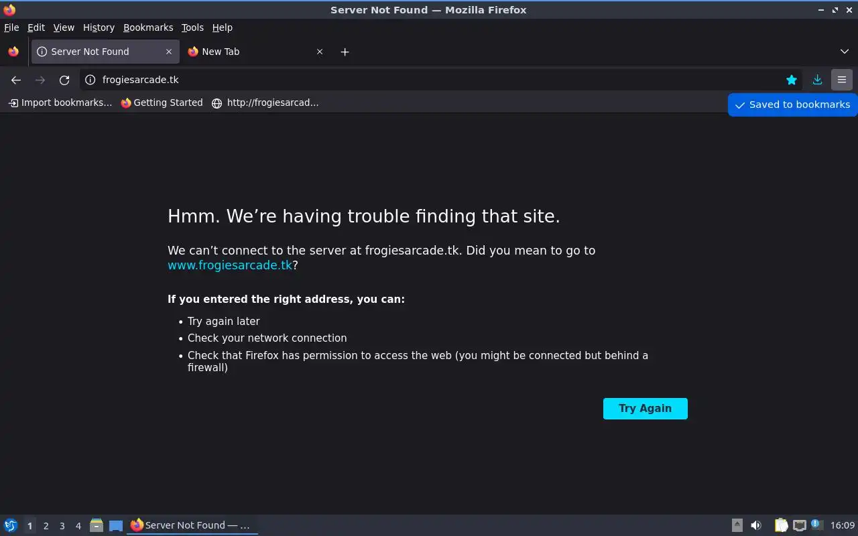This screenshot has height=536, width=858.
Task: Switch to workspace 2
Action: point(46,526)
